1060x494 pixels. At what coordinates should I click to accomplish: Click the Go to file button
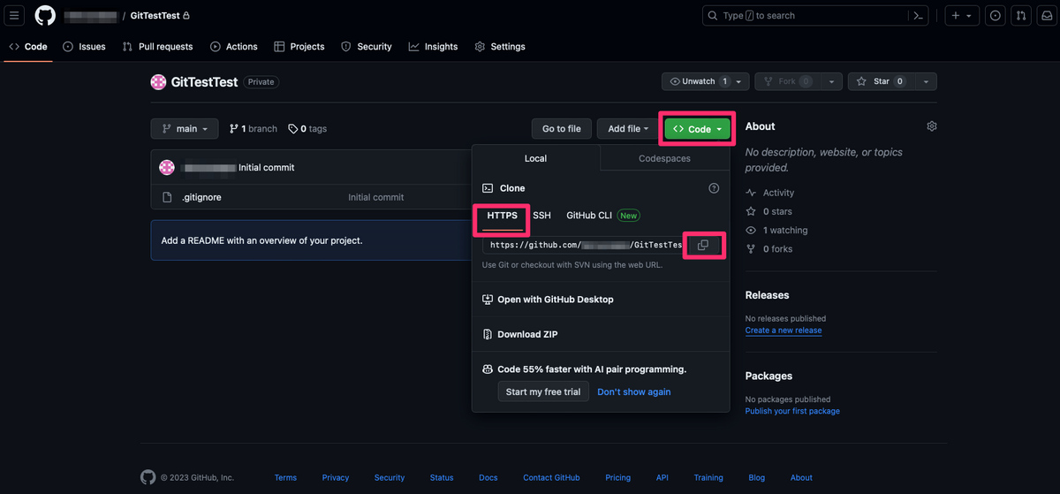[561, 129]
